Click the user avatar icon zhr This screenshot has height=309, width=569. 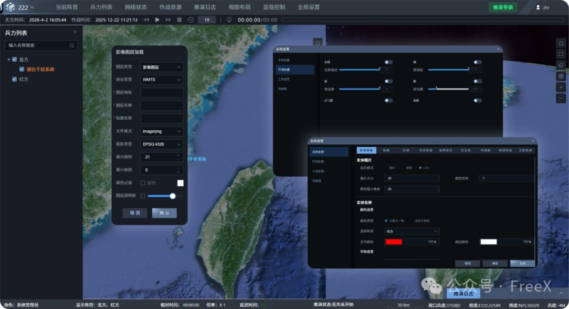pos(538,7)
